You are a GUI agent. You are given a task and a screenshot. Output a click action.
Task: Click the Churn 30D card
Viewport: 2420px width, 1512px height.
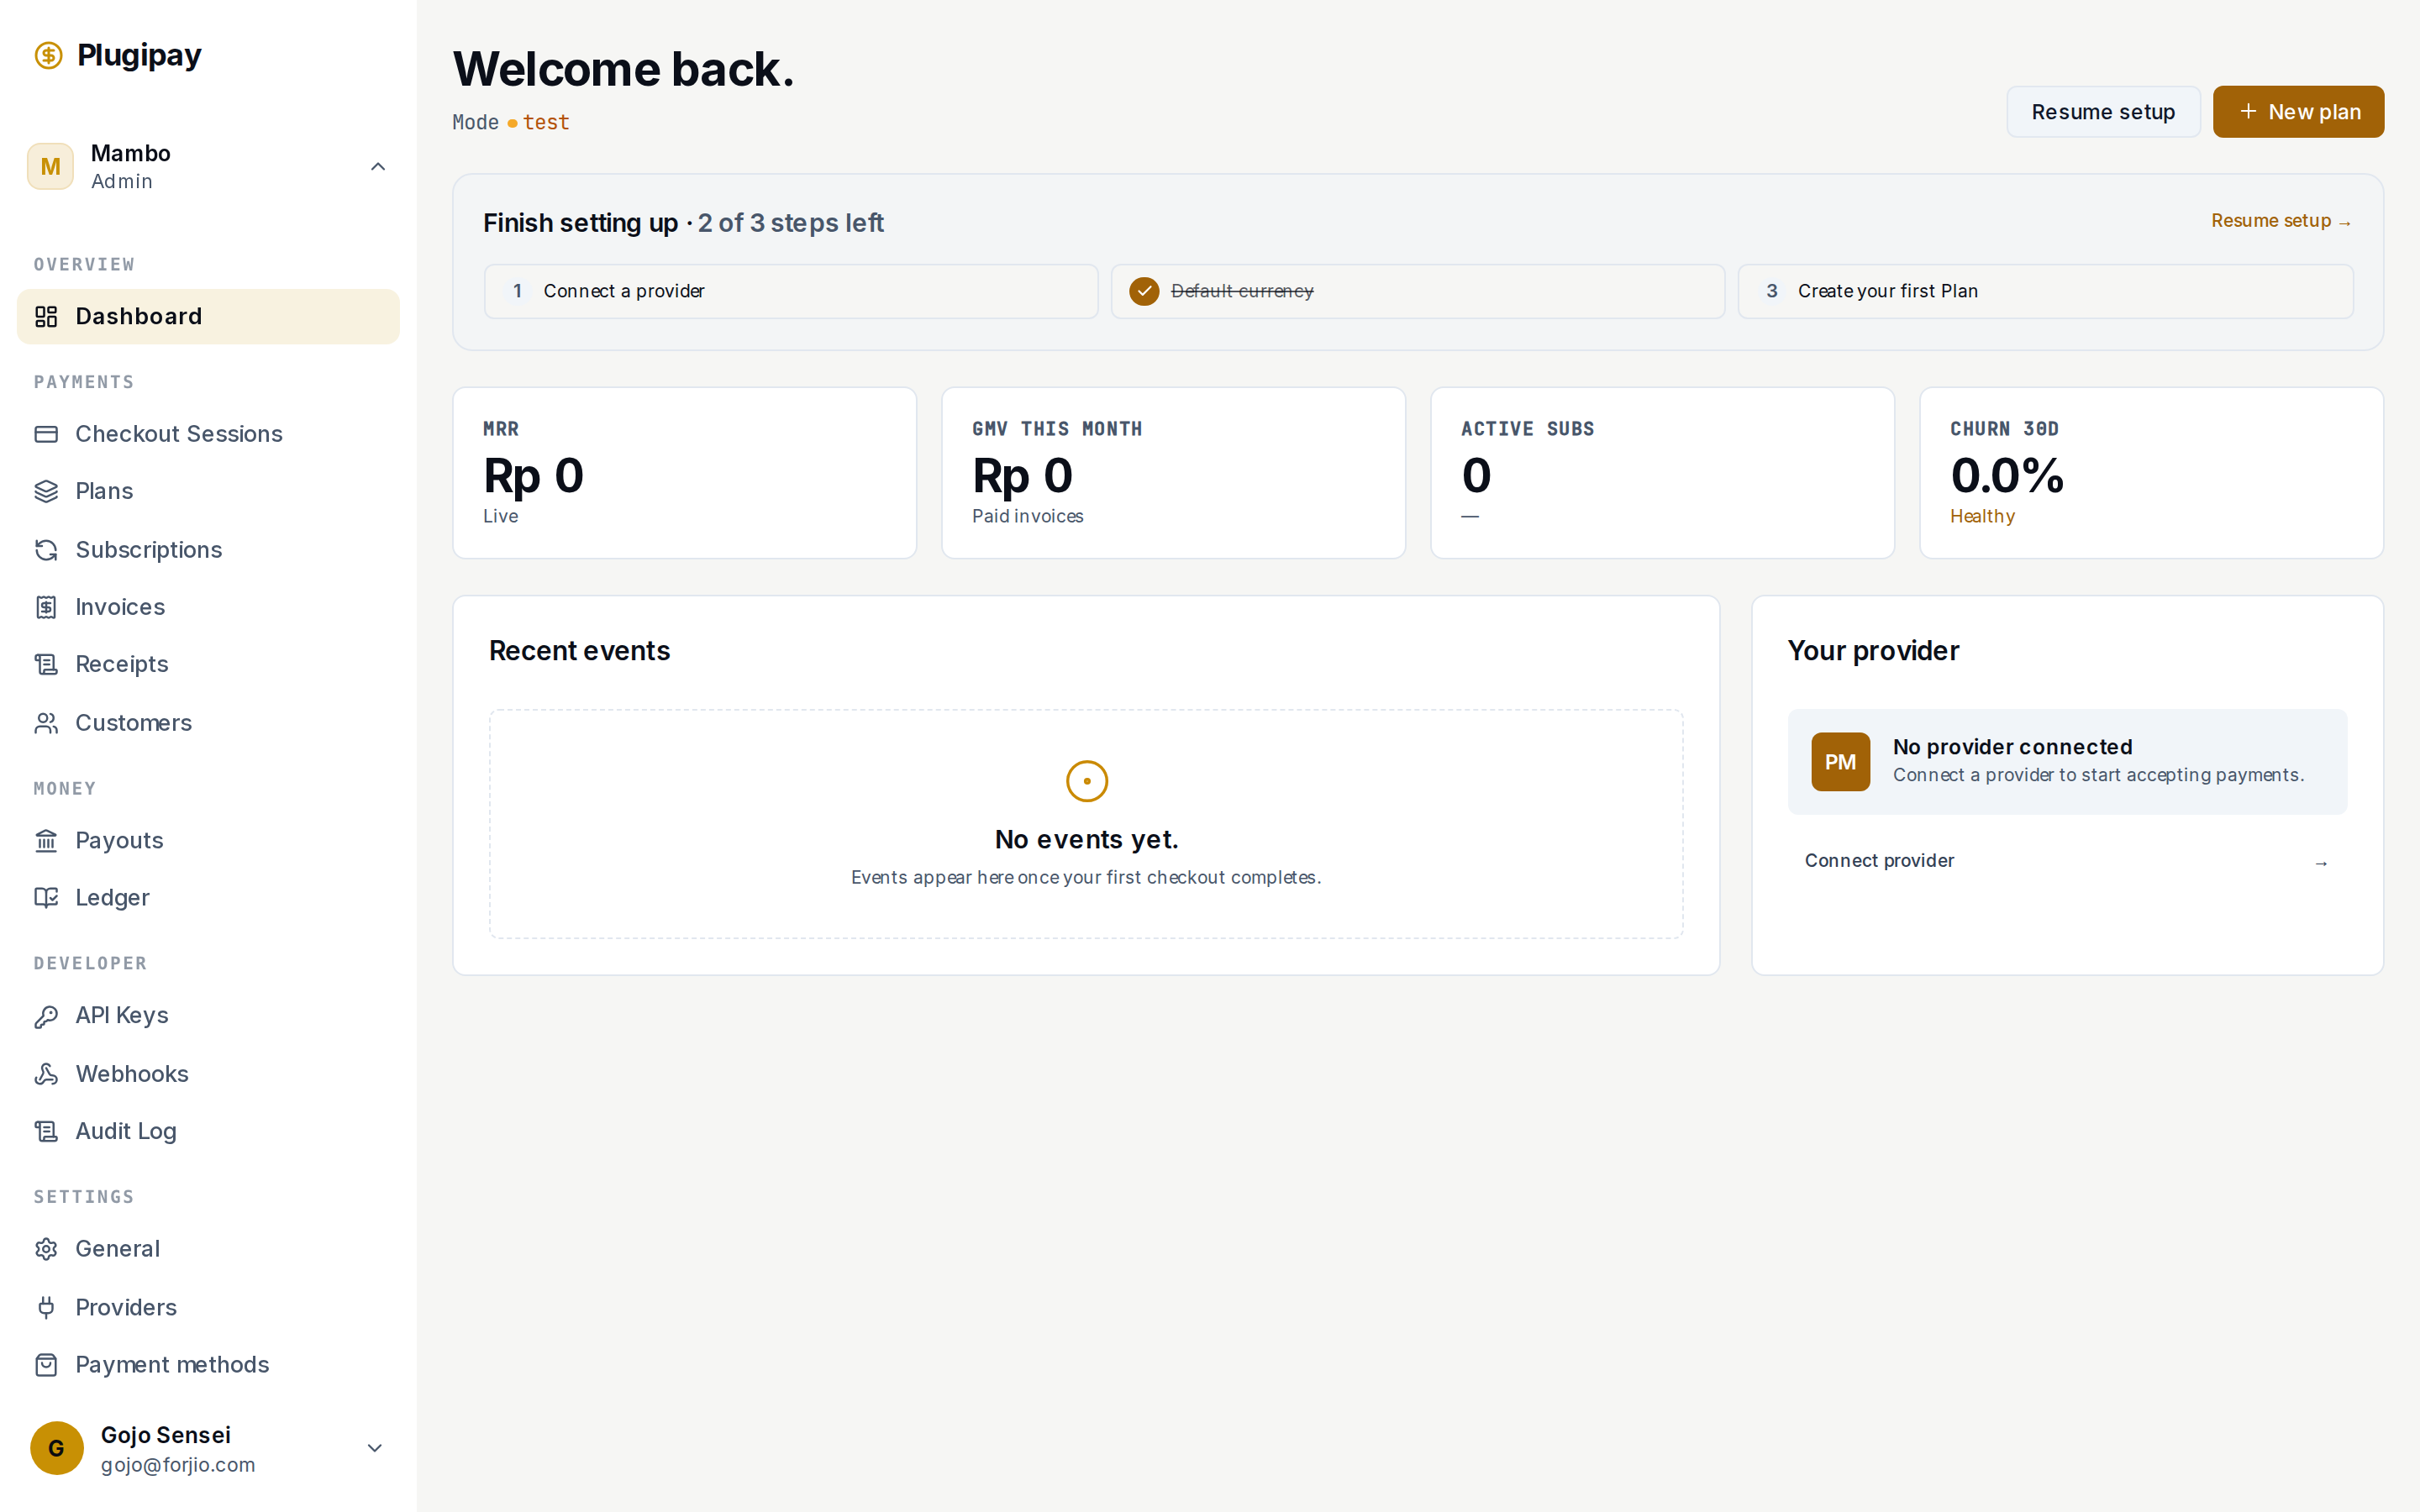click(x=2152, y=473)
